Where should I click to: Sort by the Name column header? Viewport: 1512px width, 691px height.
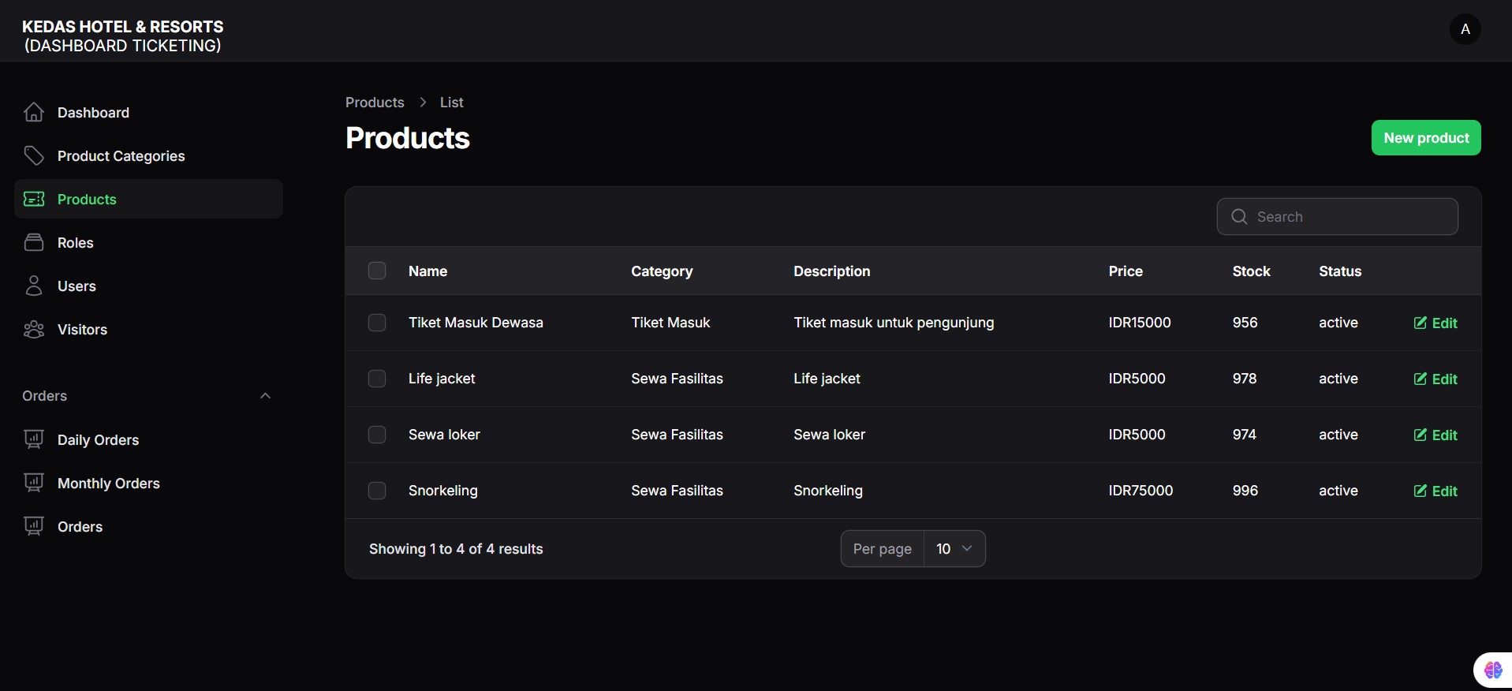(427, 271)
